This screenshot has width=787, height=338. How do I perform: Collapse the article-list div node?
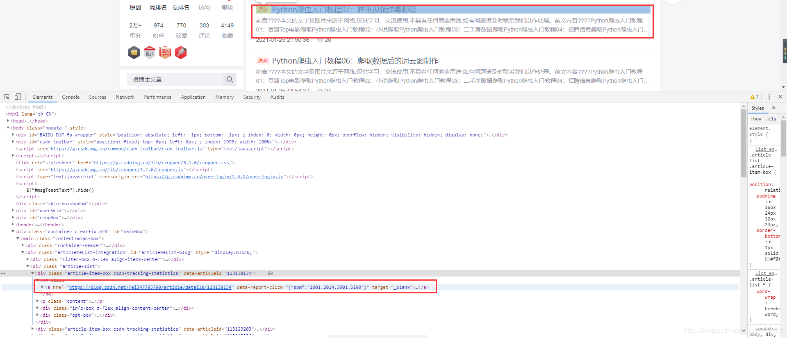(28, 266)
